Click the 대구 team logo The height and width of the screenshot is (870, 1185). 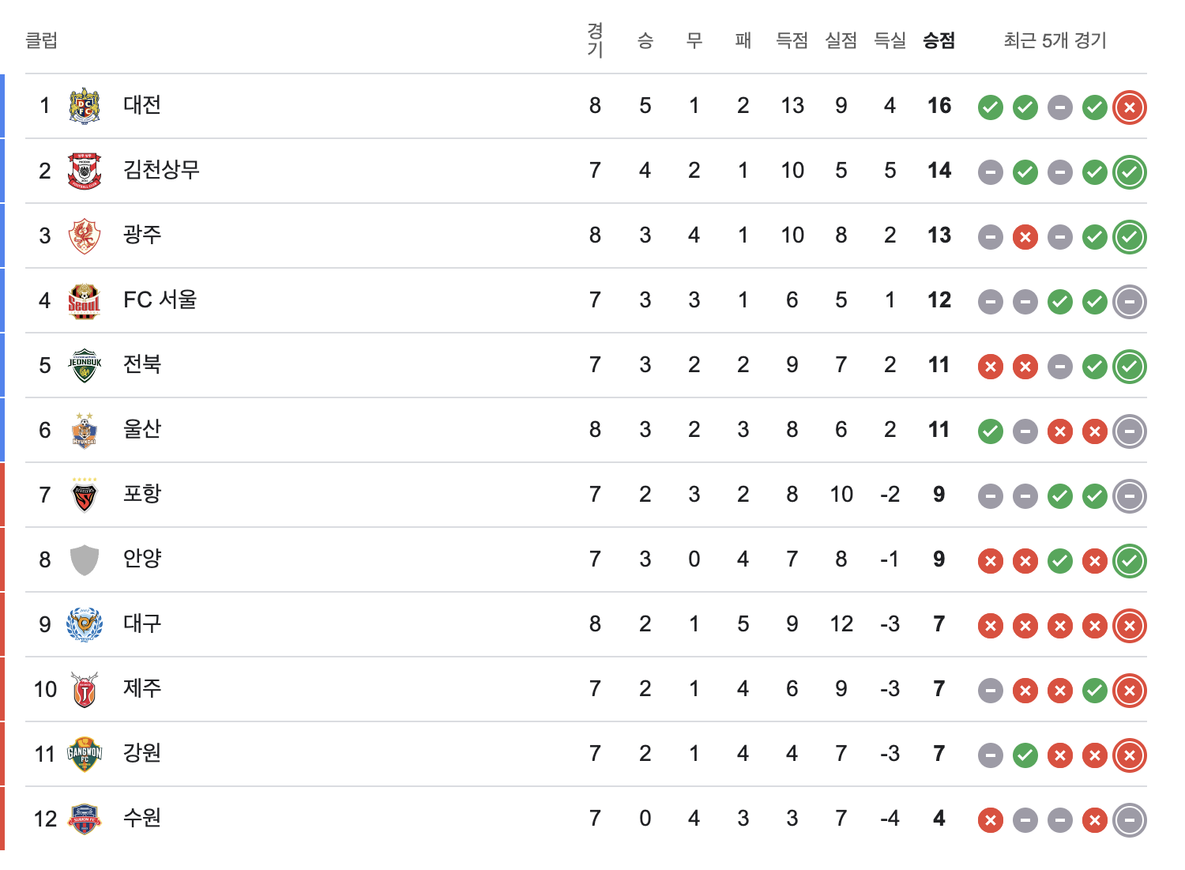pyautogui.click(x=85, y=624)
